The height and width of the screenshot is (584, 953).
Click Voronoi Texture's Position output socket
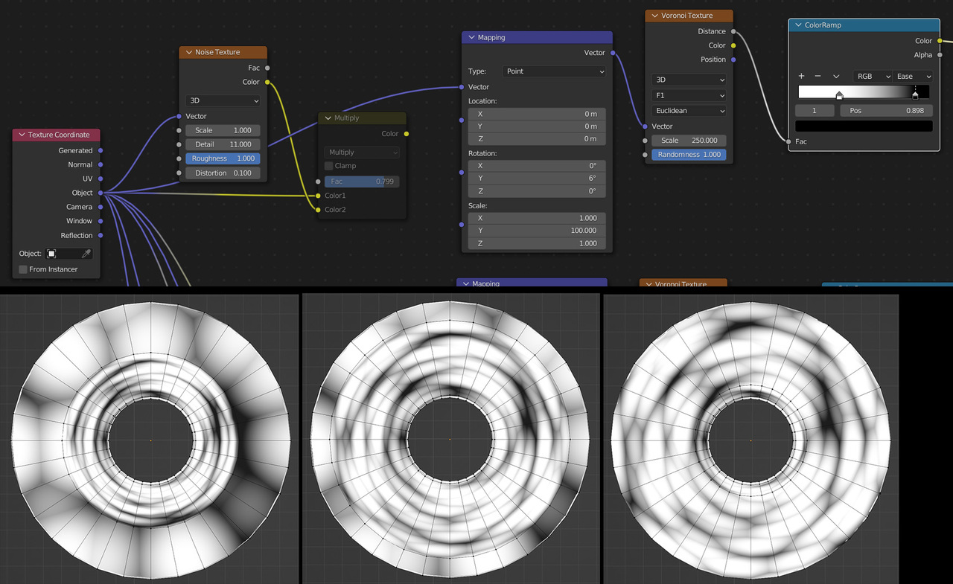[x=733, y=60]
